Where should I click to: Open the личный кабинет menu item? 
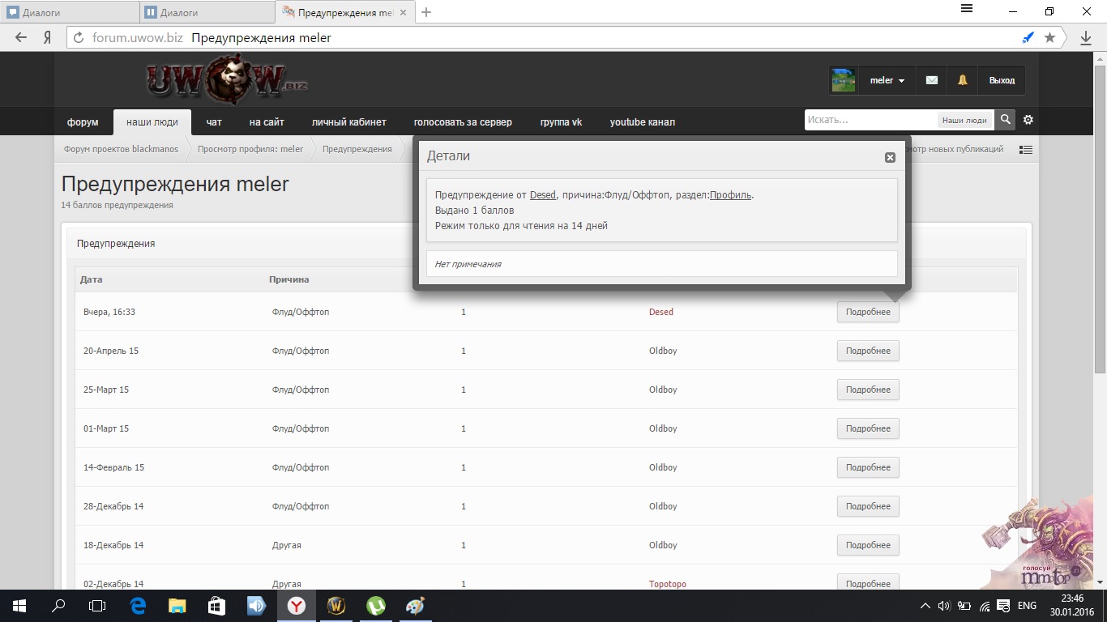coord(348,122)
